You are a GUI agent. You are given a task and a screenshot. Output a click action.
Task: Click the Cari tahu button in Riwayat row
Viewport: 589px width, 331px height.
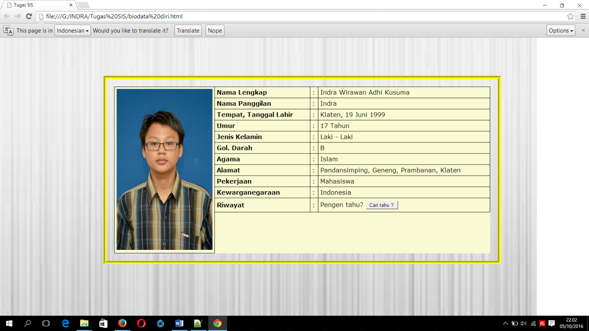(382, 205)
